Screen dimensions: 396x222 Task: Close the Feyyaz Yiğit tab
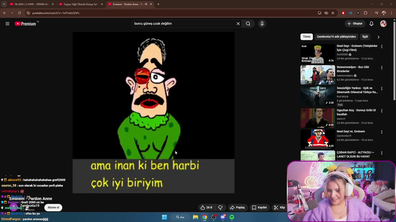[102, 4]
